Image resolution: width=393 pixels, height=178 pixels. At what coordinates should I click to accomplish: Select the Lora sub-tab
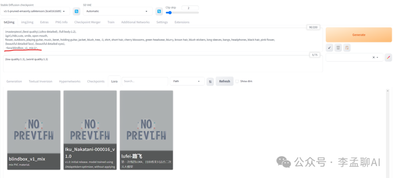[114, 81]
